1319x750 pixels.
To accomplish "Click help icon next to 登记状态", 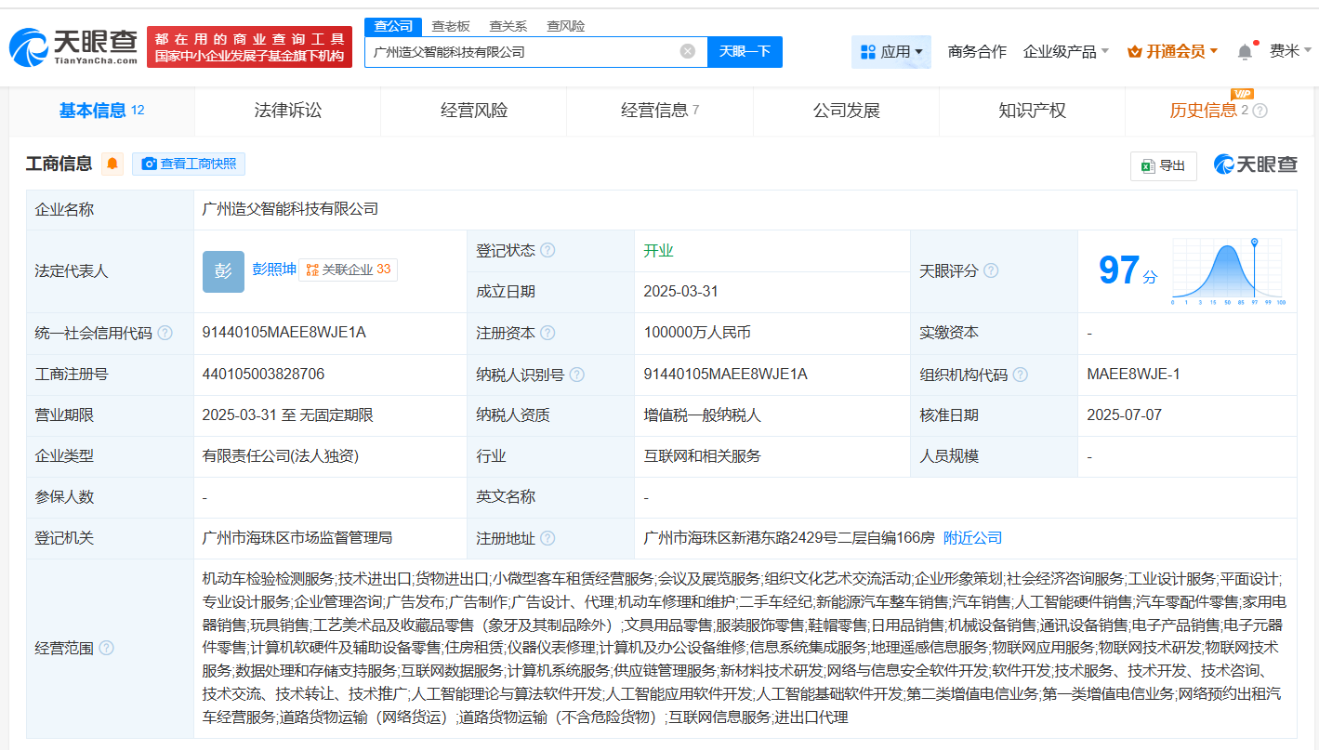I will (547, 251).
